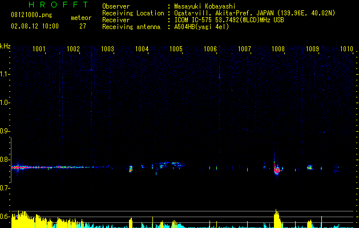Screen dimensions: 359x228
Task: Click the 'Receiving Location' label
Action: pyautogui.click(x=133, y=13)
